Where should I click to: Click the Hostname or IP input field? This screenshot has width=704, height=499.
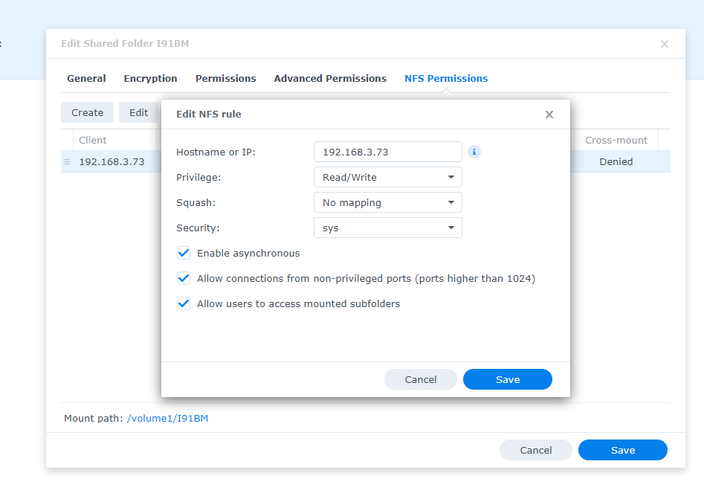click(387, 152)
